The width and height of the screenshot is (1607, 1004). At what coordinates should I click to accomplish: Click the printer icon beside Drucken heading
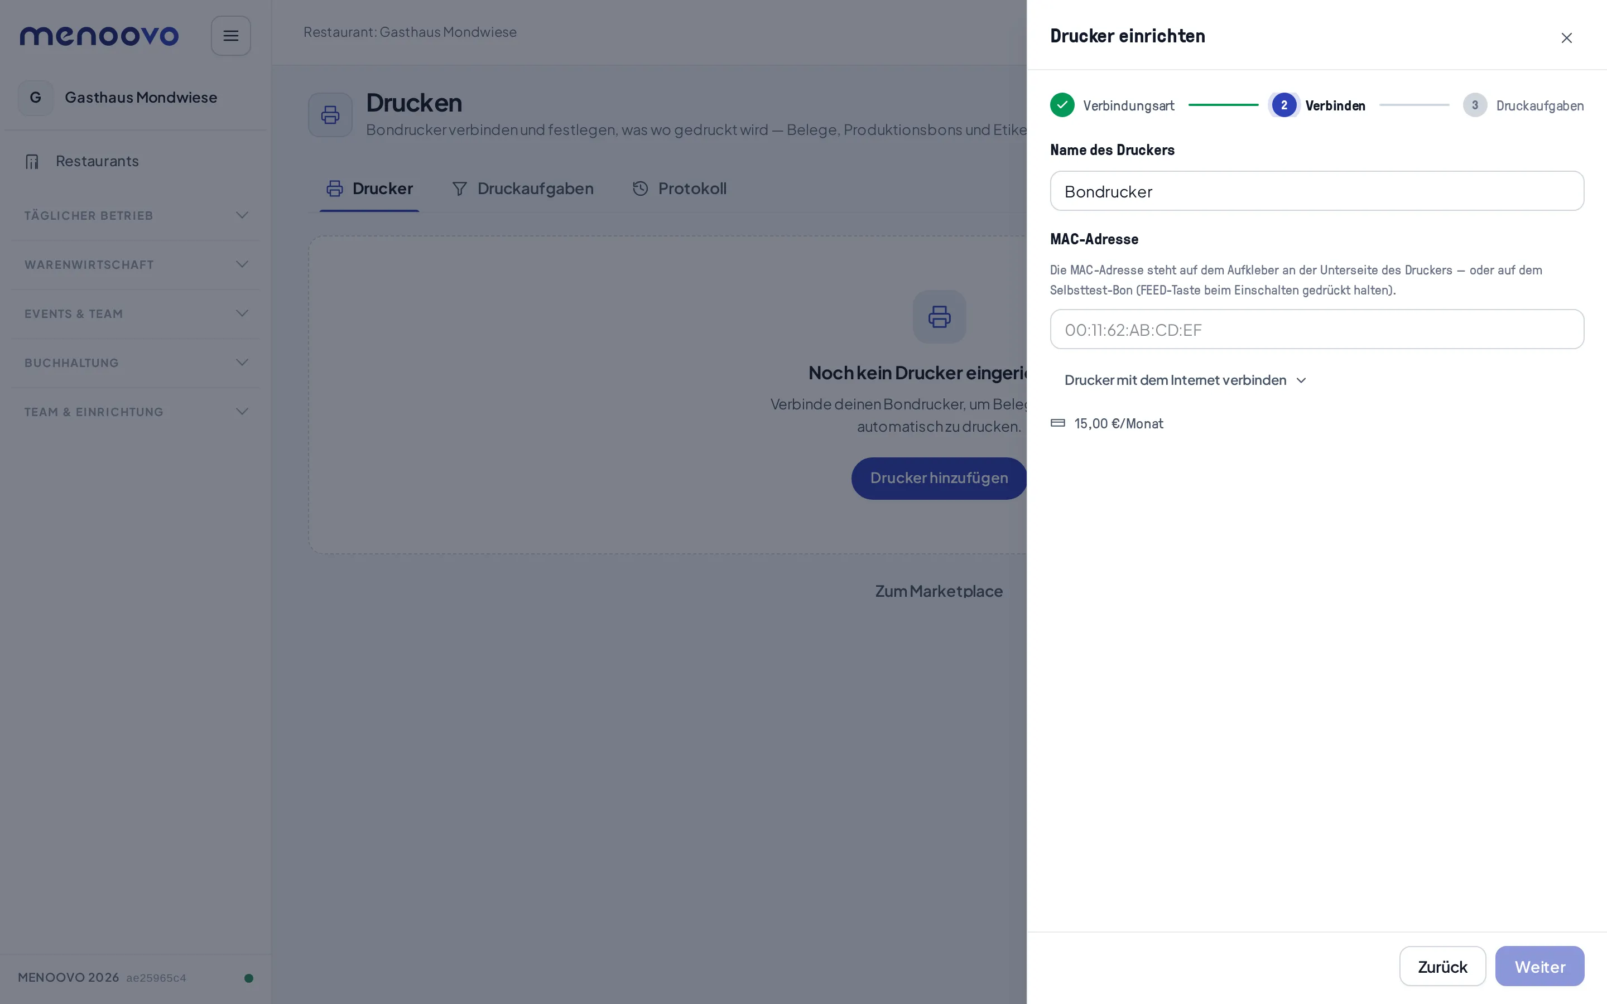pyautogui.click(x=330, y=115)
